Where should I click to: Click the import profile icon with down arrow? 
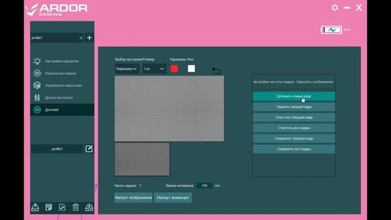[89, 207]
